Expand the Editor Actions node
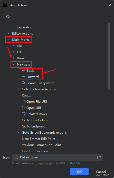Image resolution: width=114 pixels, height=178 pixels. coord(8,33)
